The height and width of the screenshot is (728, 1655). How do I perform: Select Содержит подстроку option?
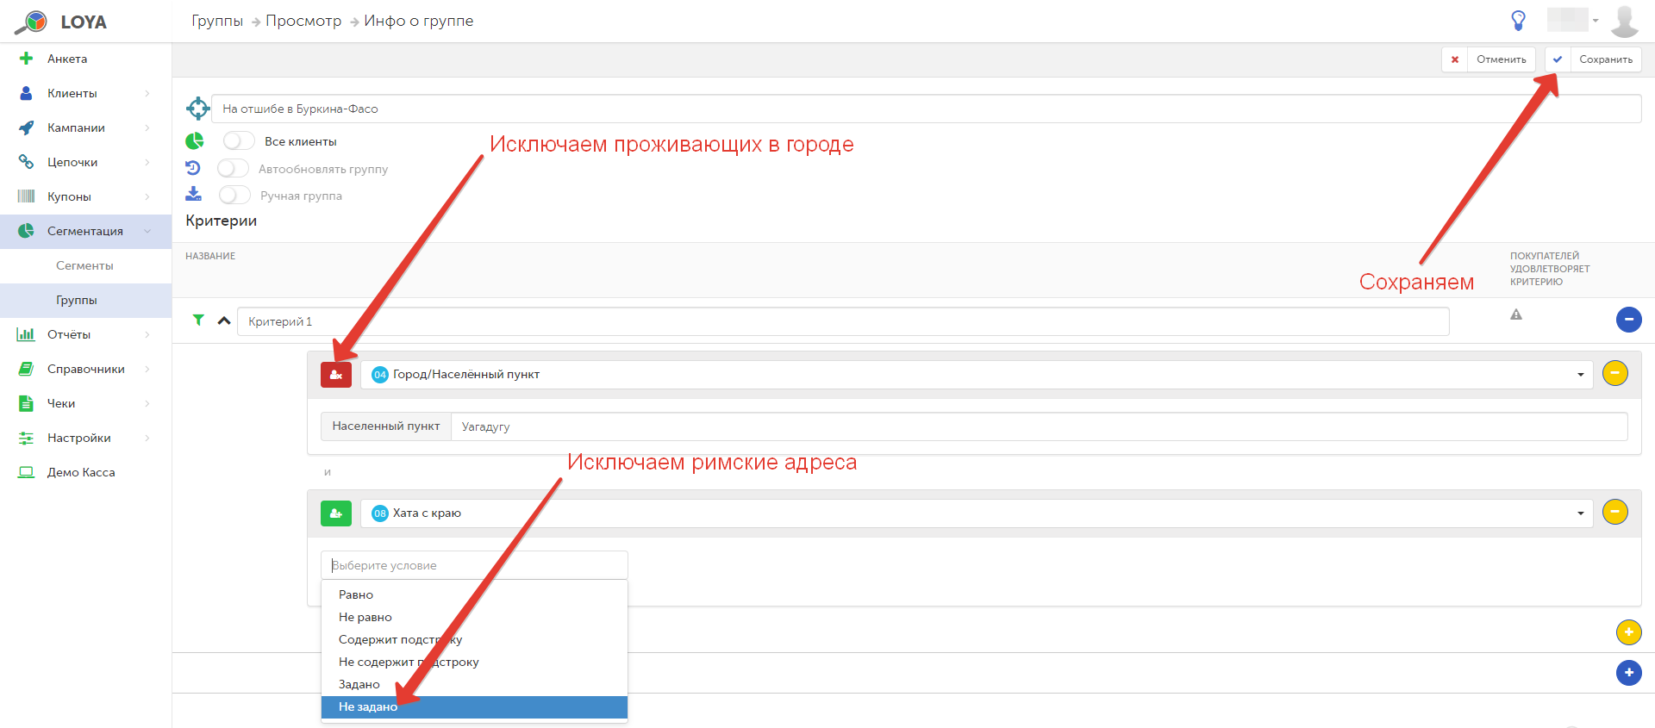474,639
